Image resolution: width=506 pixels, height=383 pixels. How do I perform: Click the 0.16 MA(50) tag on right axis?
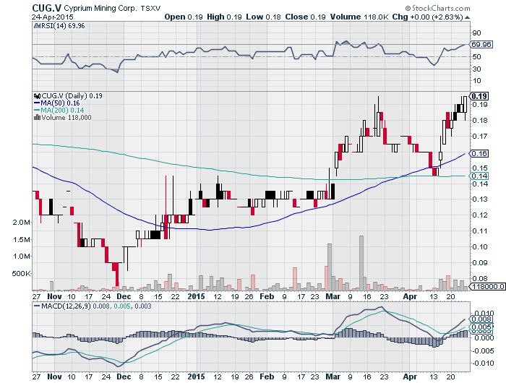pyautogui.click(x=478, y=153)
